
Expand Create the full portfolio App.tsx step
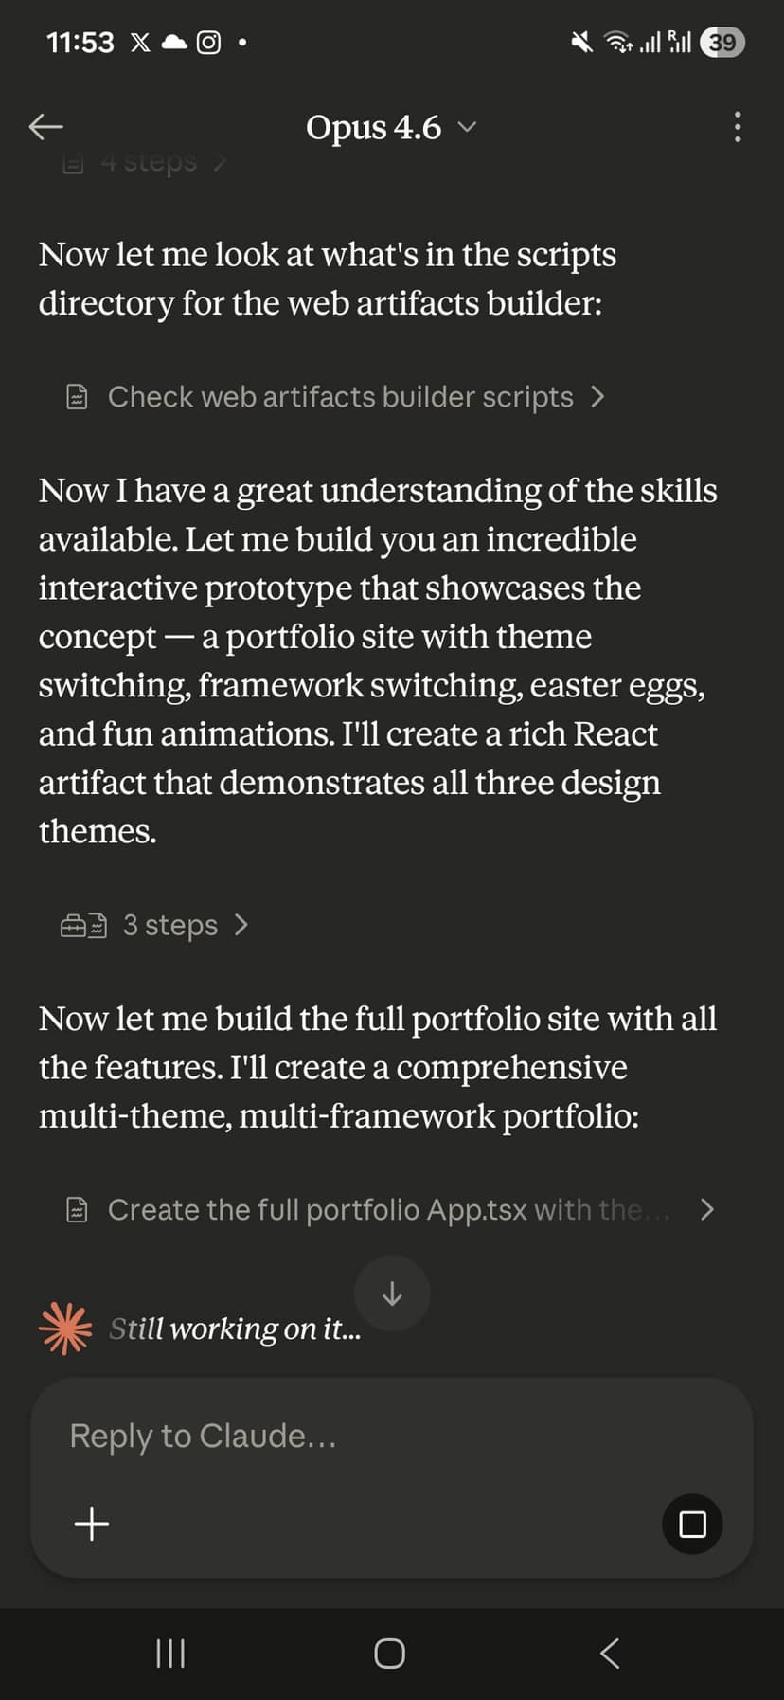point(388,1209)
